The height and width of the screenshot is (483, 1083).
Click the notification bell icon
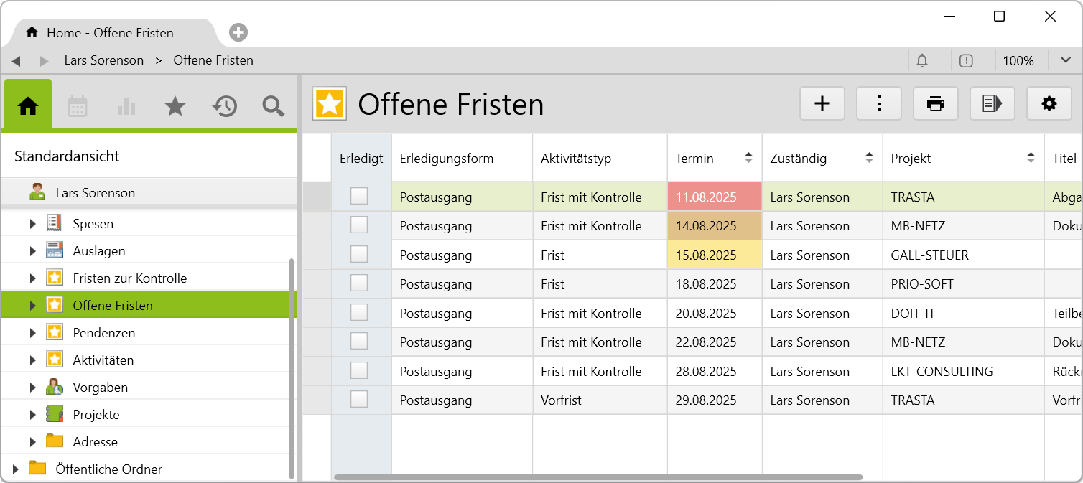(x=922, y=61)
